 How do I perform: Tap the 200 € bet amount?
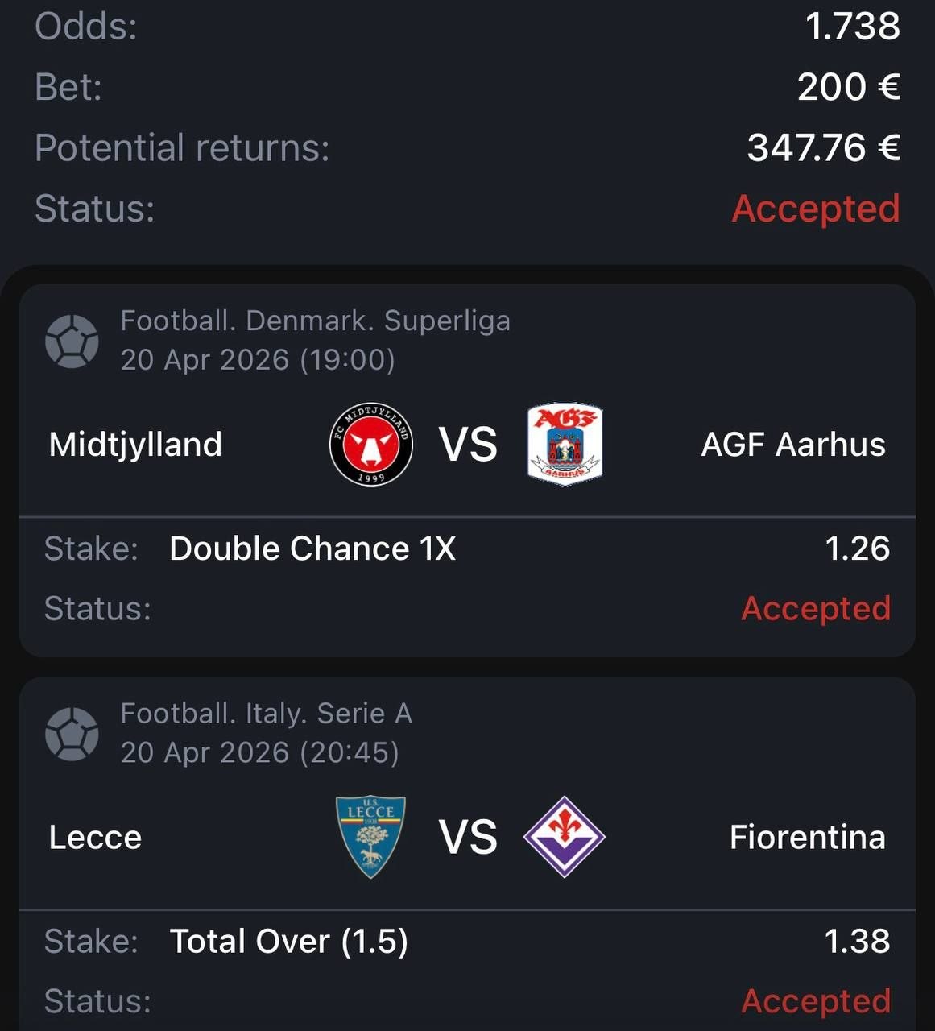click(849, 87)
